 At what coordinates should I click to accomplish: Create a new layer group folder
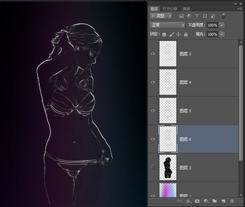coord(215,201)
